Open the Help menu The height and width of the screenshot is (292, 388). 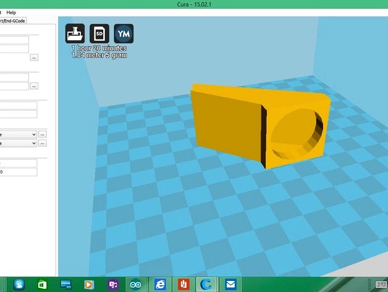click(x=11, y=12)
